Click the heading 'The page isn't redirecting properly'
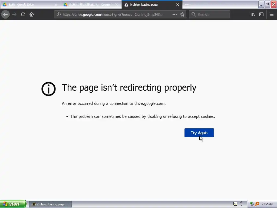 (129, 88)
